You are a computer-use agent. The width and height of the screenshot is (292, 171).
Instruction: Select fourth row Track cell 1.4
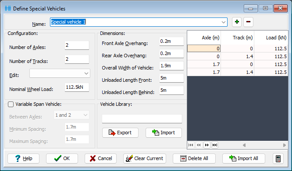pyautogui.click(x=238, y=72)
